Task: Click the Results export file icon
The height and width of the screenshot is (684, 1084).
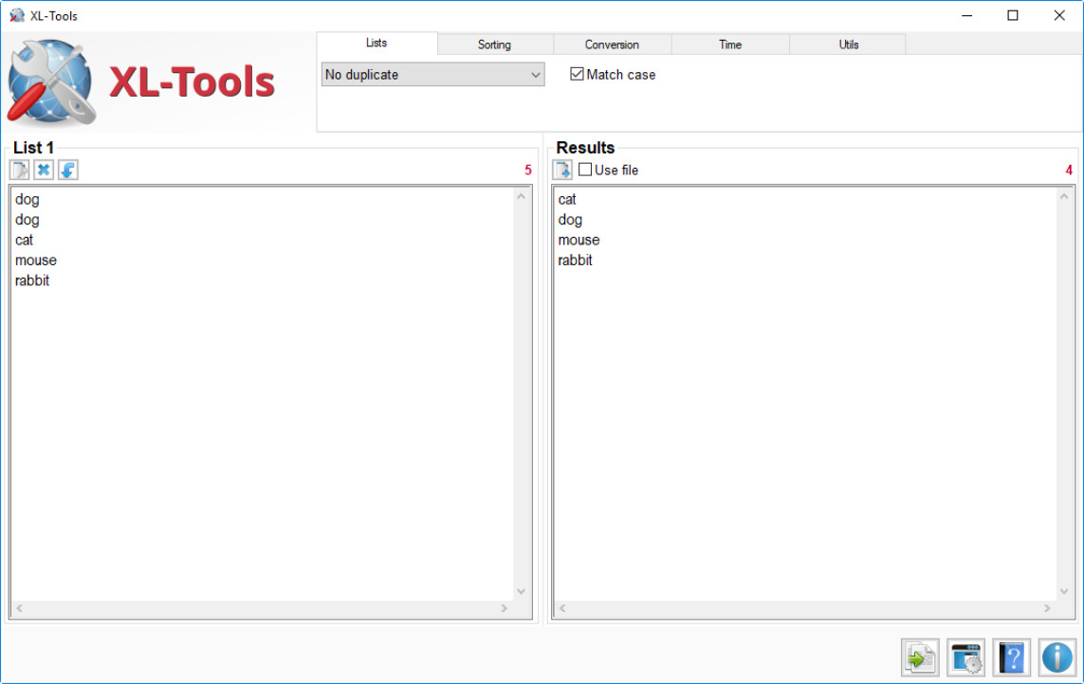Action: [x=562, y=170]
